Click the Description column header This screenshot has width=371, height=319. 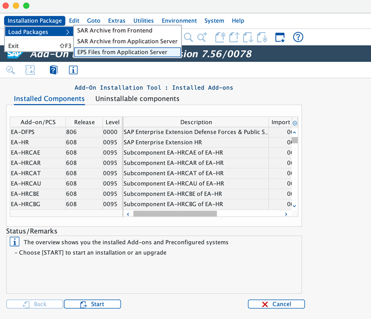point(196,122)
